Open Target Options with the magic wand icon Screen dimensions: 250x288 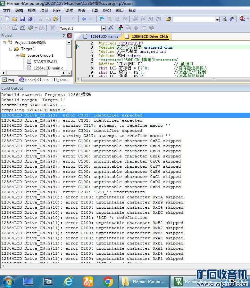(111, 28)
